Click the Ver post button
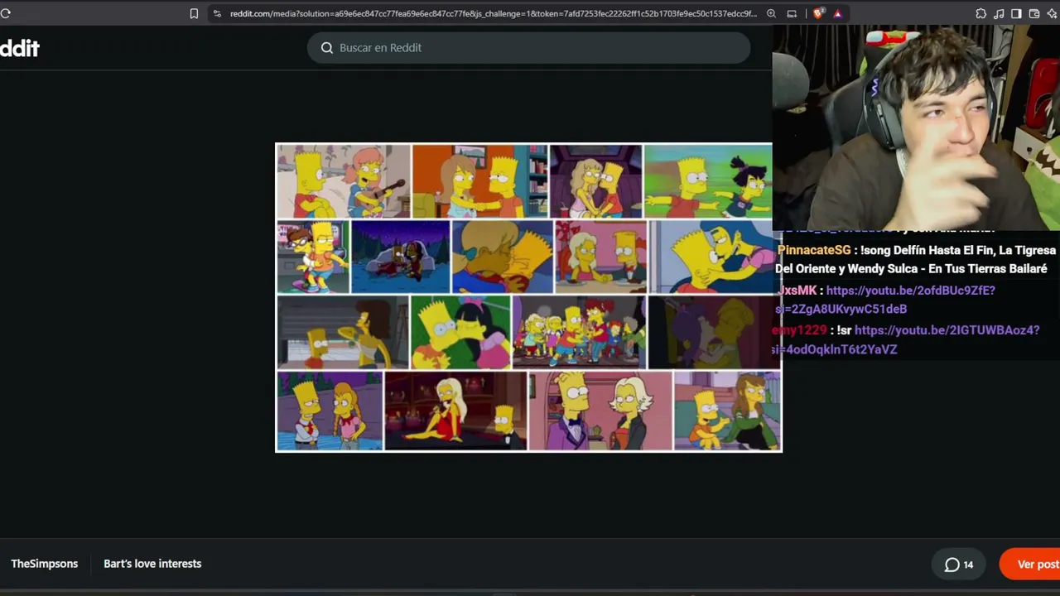Screen dimensions: 1060x596 tap(1030, 564)
